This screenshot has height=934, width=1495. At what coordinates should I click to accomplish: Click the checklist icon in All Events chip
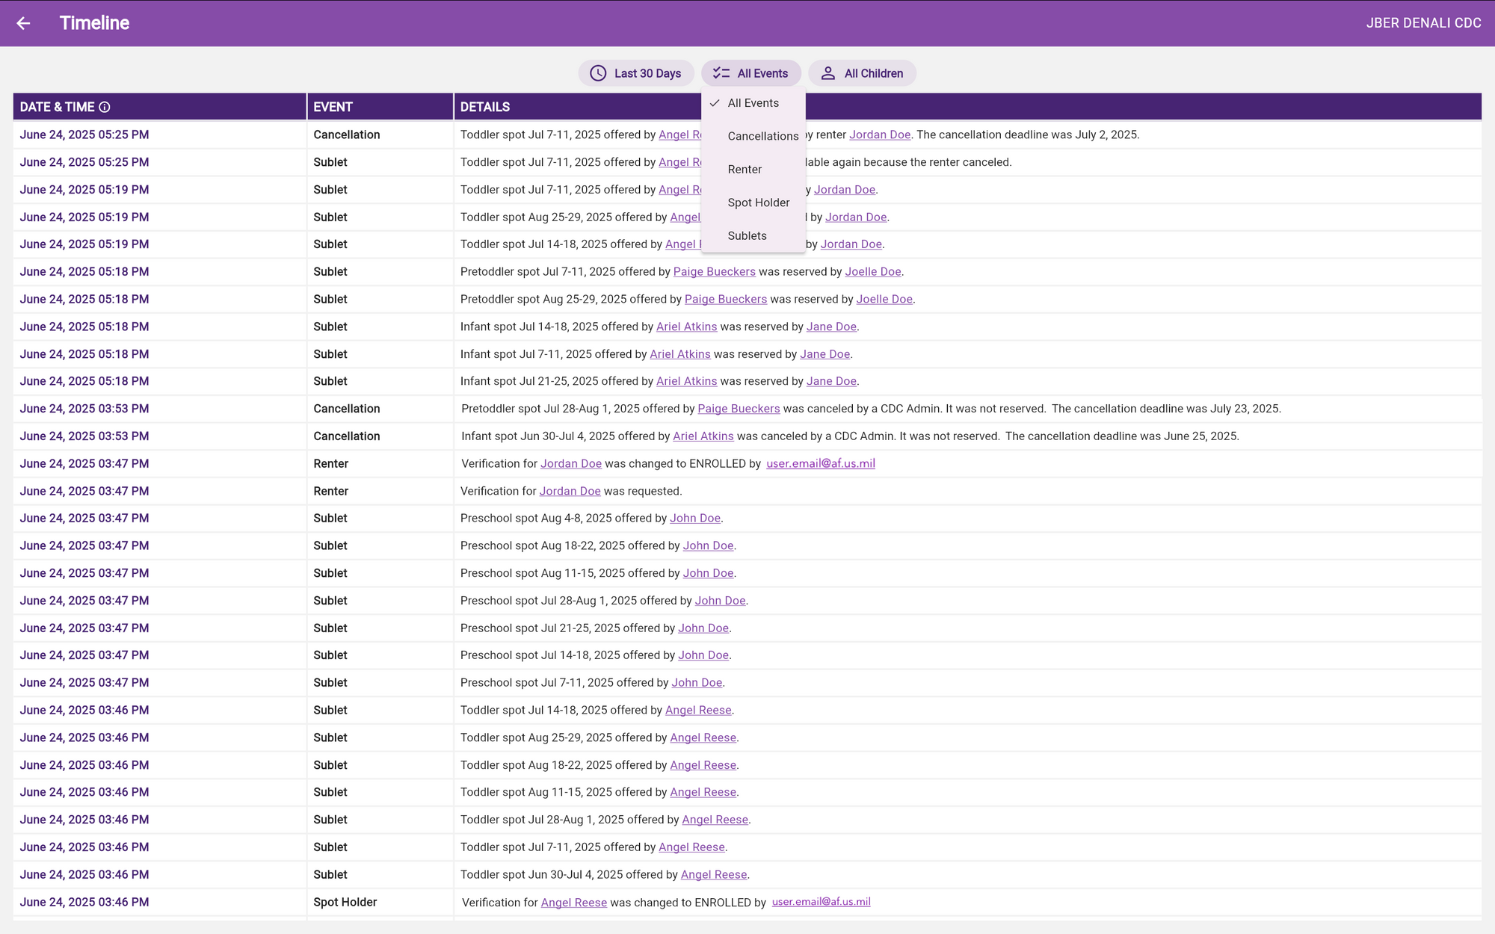(x=721, y=73)
